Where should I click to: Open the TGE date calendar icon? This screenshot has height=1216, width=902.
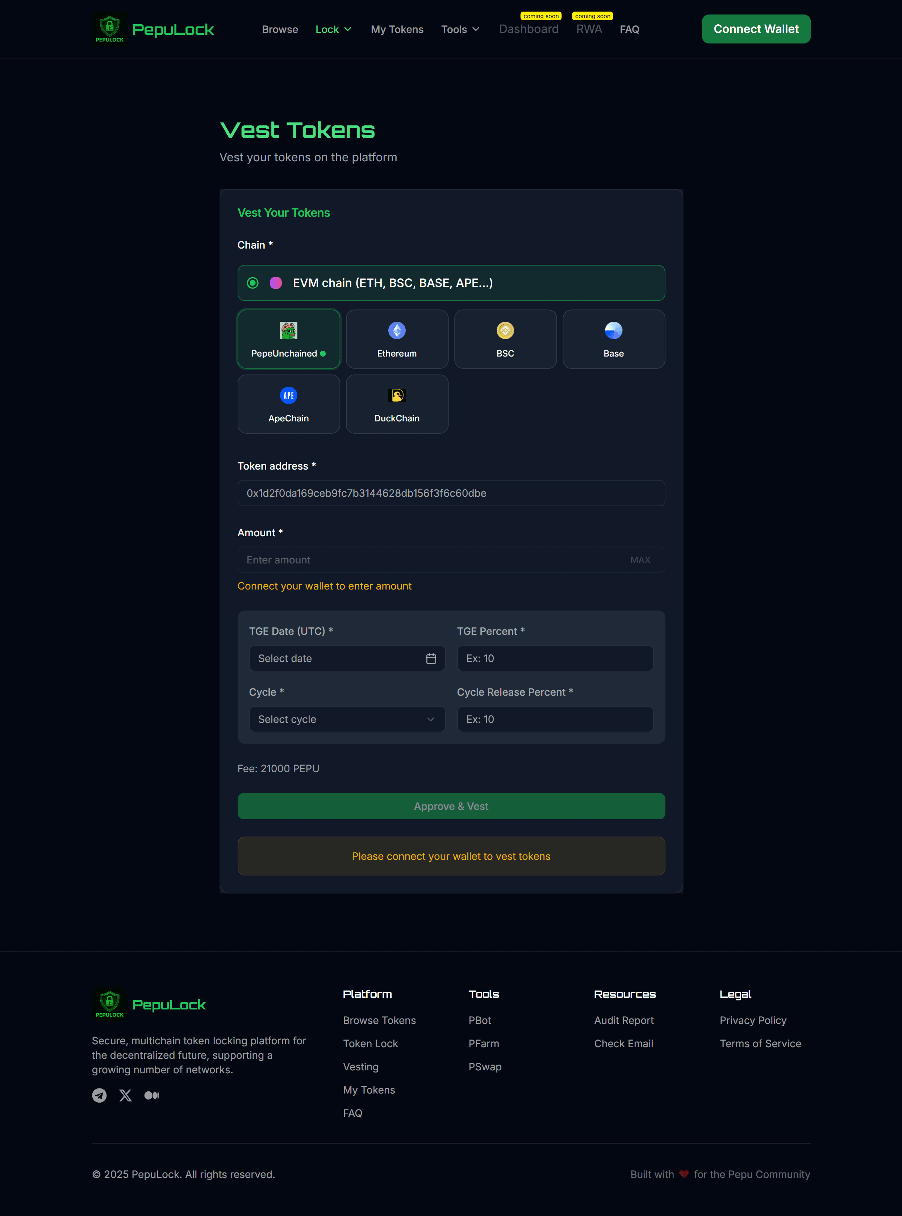431,658
